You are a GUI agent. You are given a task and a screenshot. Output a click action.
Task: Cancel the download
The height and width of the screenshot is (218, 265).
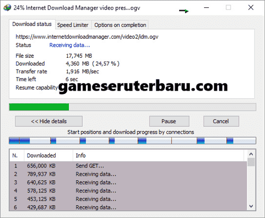tap(221, 121)
